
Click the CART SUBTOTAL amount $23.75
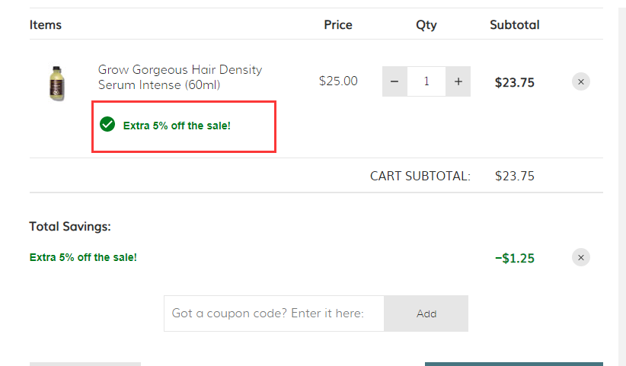(515, 176)
